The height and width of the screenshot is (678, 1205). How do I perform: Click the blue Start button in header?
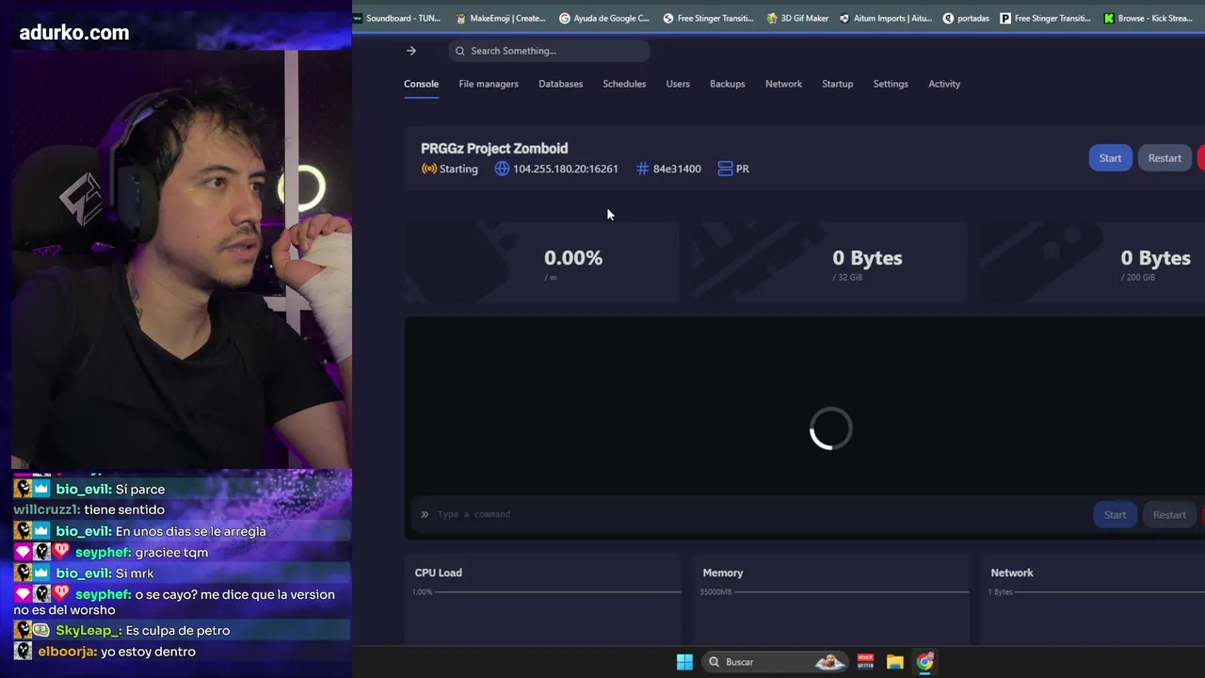coord(1110,158)
